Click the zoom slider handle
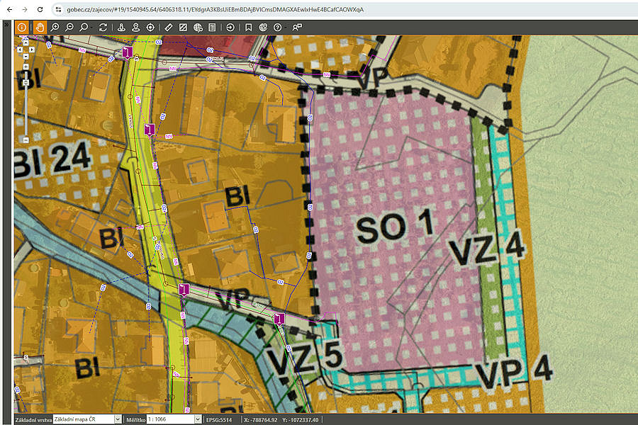638x425 pixels. point(26,83)
